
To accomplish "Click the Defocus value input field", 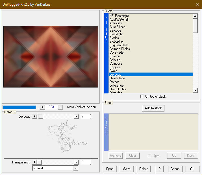I will click(x=86, y=117).
